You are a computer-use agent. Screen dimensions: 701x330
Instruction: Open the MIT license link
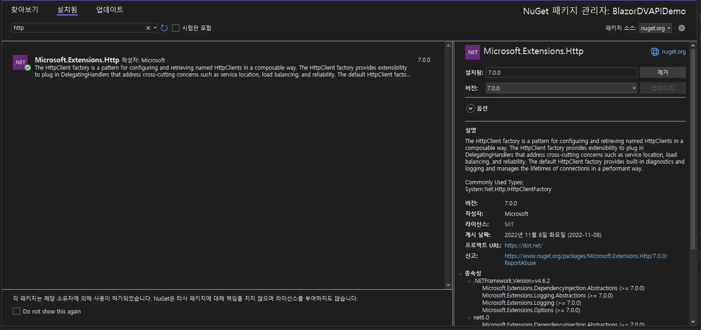pos(509,225)
